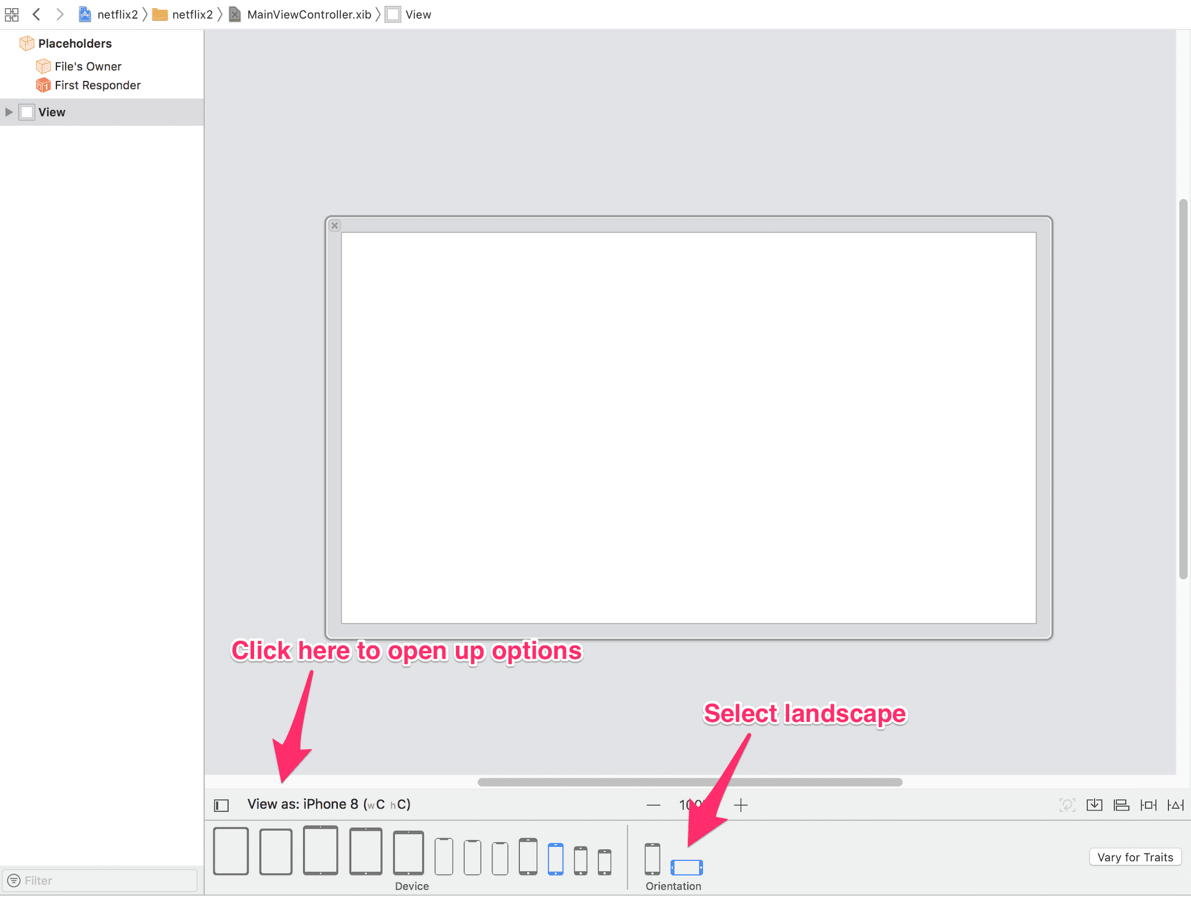This screenshot has width=1191, height=904.
Task: Click the back navigation chevron
Action: point(36,14)
